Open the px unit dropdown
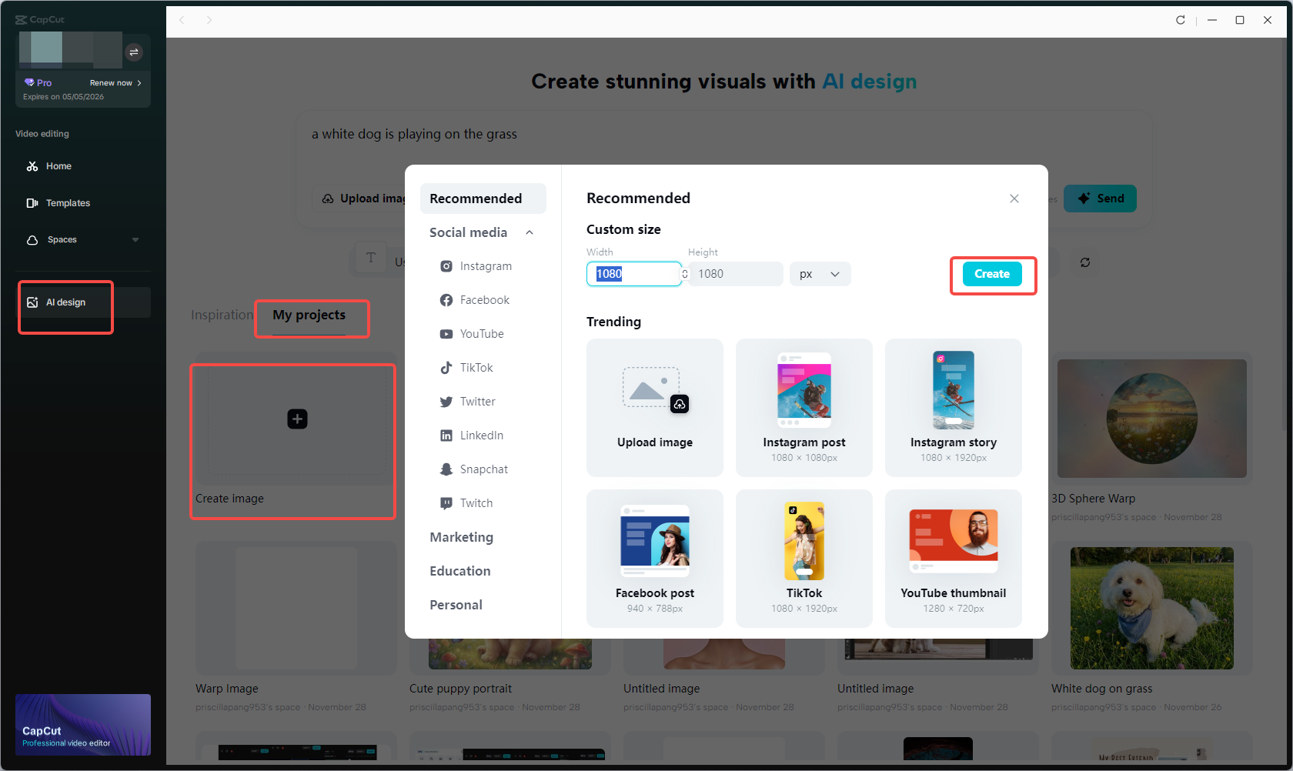This screenshot has width=1293, height=771. point(819,274)
